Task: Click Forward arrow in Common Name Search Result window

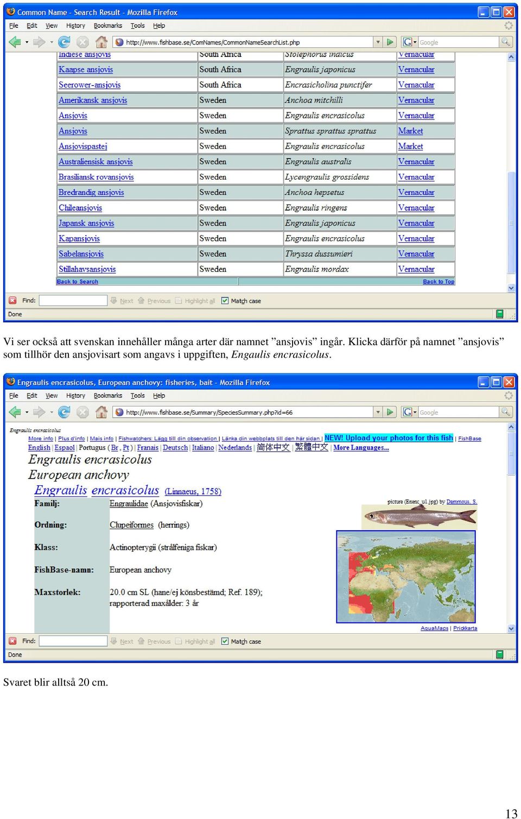Action: (39, 42)
